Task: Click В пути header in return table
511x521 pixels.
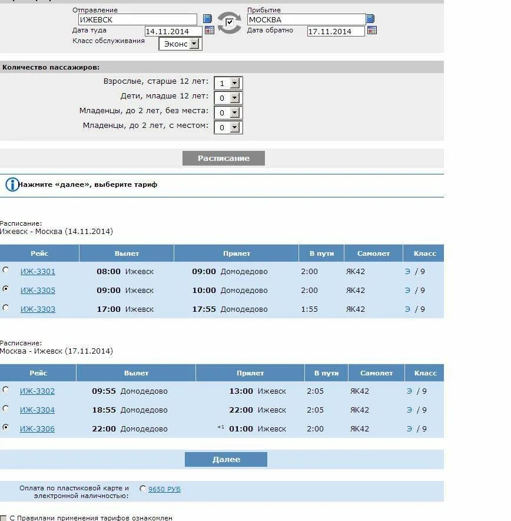Action: [x=327, y=373]
